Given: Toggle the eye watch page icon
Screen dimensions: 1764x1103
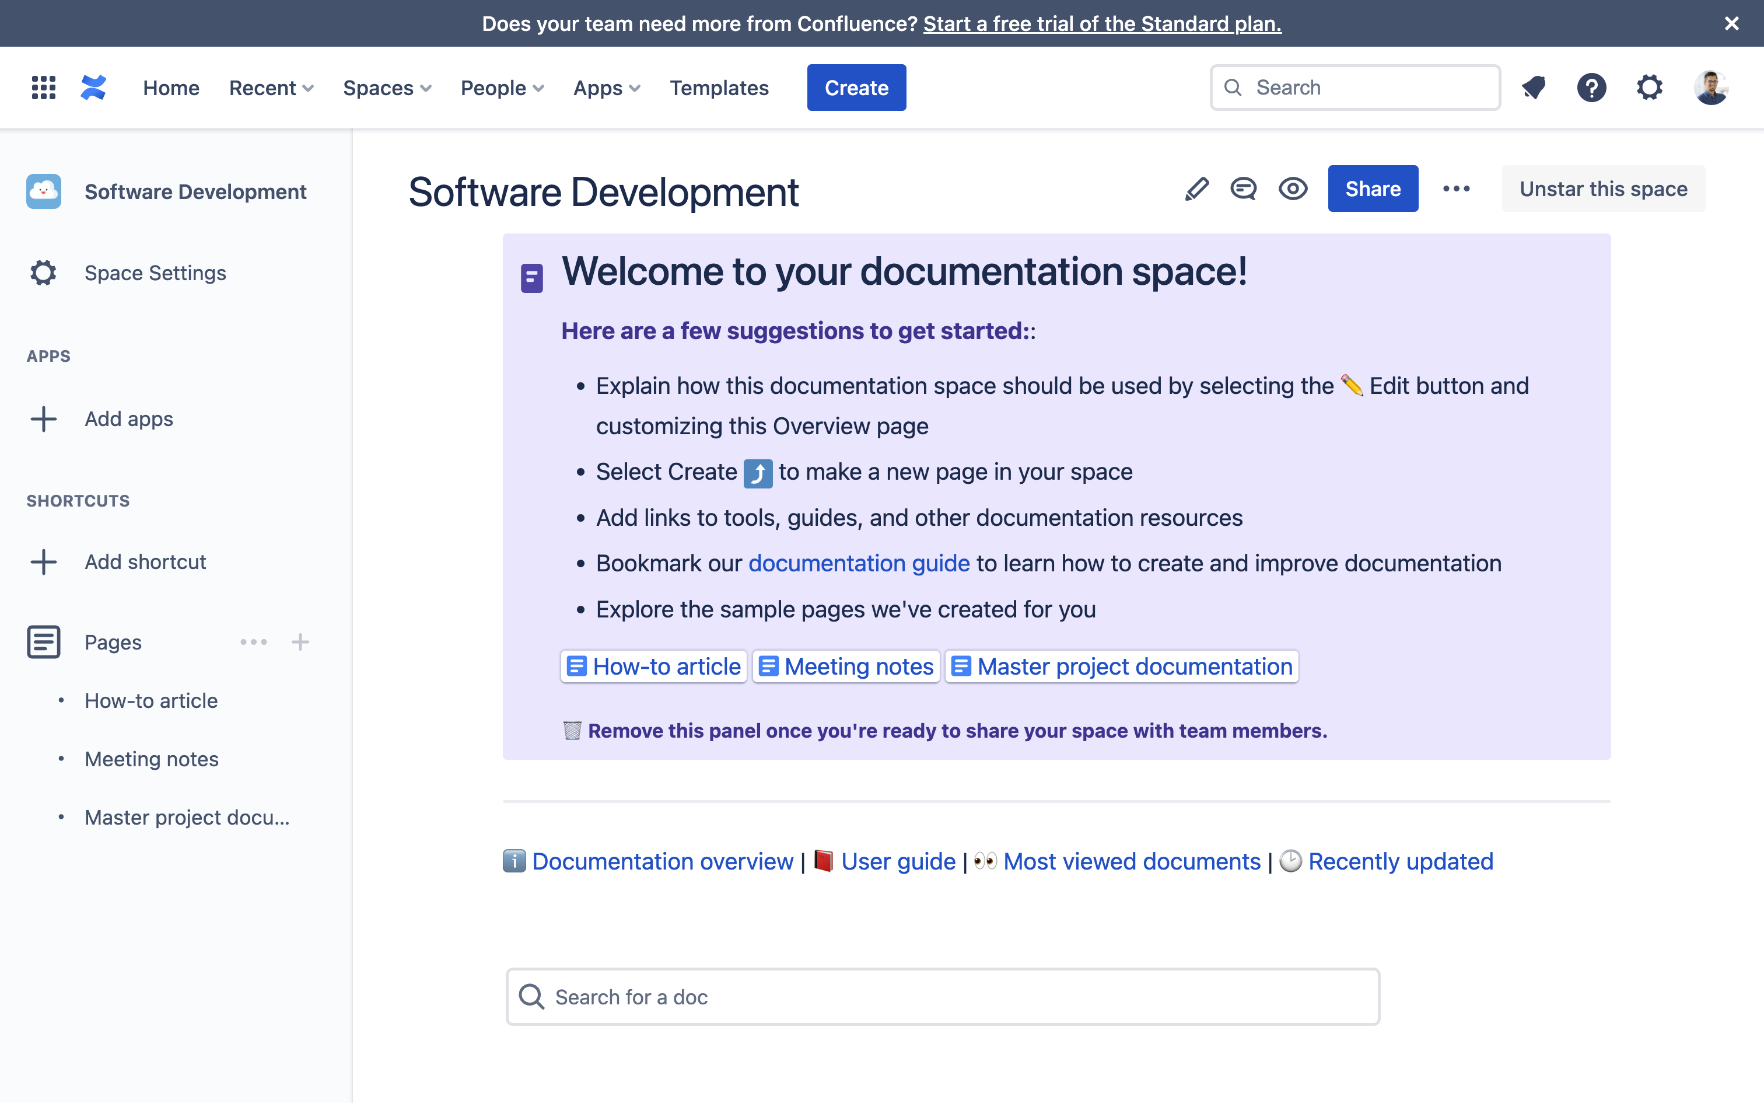Looking at the screenshot, I should coord(1293,189).
